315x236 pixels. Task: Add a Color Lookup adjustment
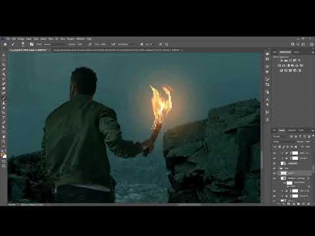(x=301, y=66)
